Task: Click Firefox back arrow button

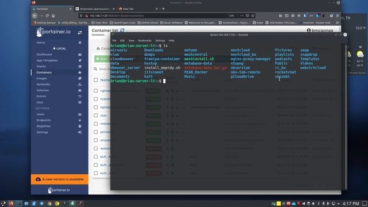Action: click(x=34, y=16)
